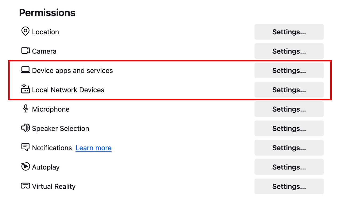Open Settings for Camera permissions
The width and height of the screenshot is (349, 207).
(289, 51)
